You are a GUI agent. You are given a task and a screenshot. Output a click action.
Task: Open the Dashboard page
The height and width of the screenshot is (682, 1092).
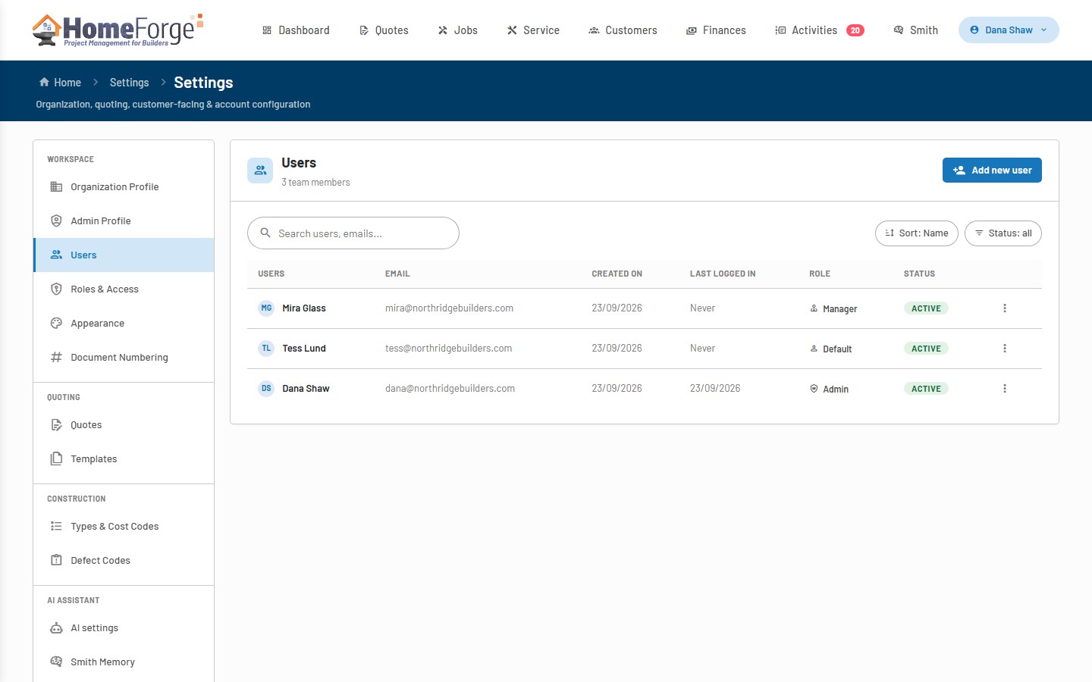[x=296, y=30]
